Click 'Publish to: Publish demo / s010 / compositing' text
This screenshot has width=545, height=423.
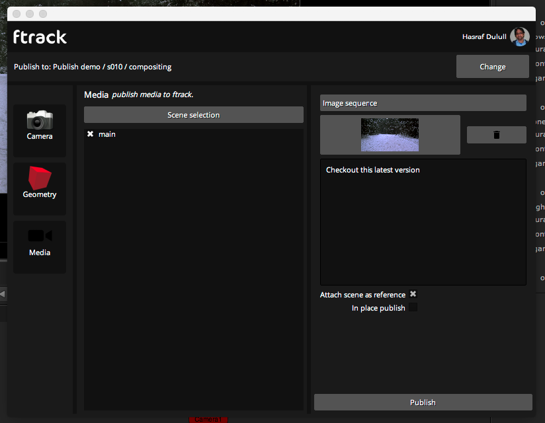93,67
